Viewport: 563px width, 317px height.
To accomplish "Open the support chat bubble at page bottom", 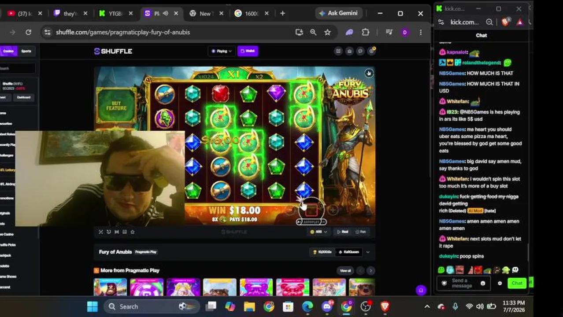I will coord(421,290).
